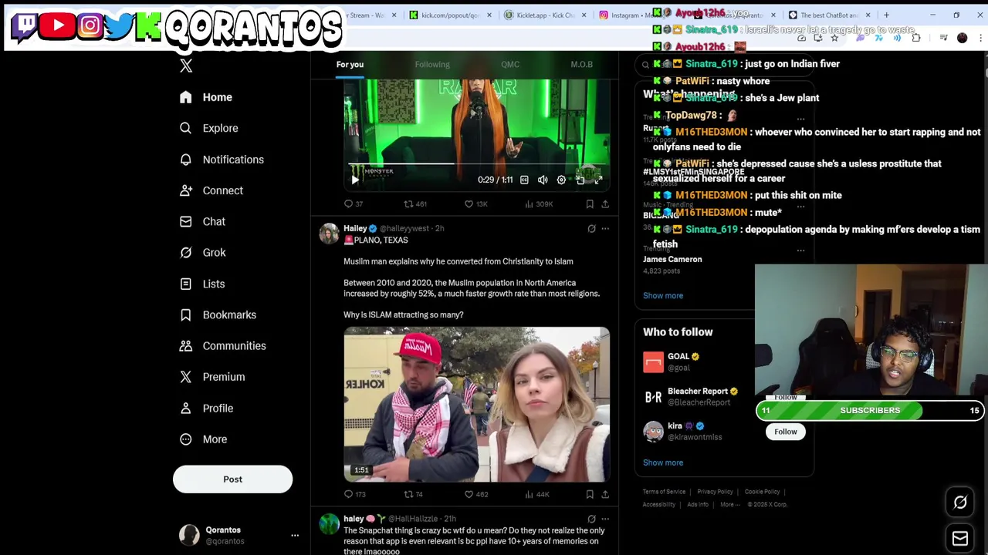Play the green-lit video
Image resolution: width=988 pixels, height=555 pixels.
pos(355,180)
